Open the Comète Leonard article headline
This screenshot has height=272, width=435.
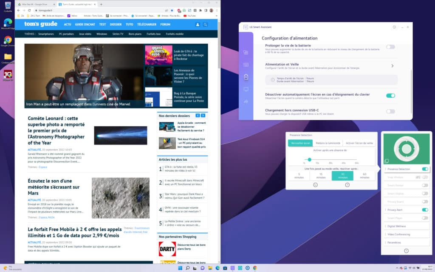[56, 130]
